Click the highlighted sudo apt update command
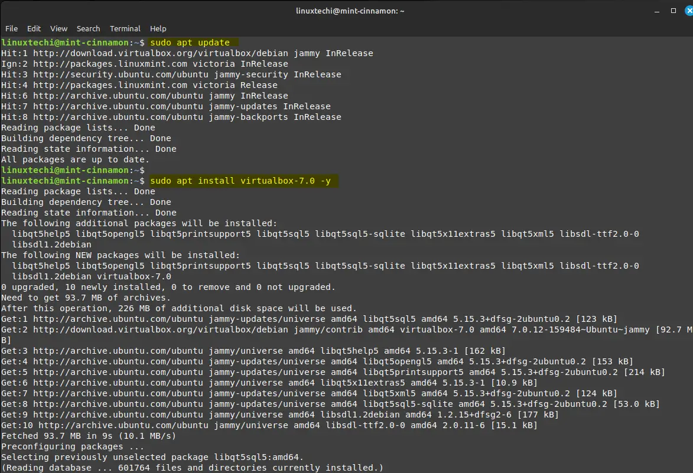The height and width of the screenshot is (473, 693). [190, 43]
